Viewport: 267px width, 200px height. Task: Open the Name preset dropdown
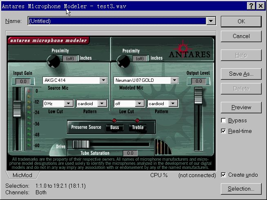tap(211, 21)
